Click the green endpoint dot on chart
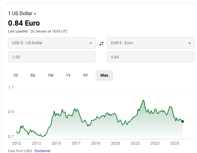The height and width of the screenshot is (153, 197). coord(182,121)
